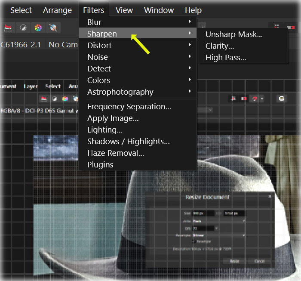The image size is (301, 281).
Task: Open the Layer menu in background window
Action: pyautogui.click(x=31, y=86)
